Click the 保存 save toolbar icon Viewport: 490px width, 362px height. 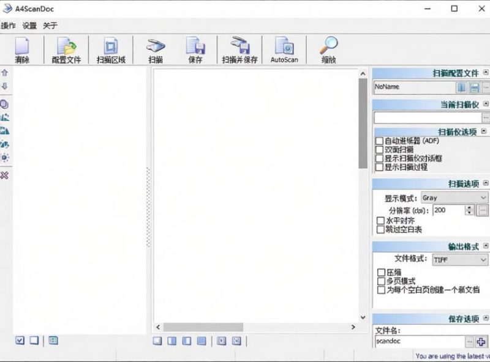coord(195,50)
